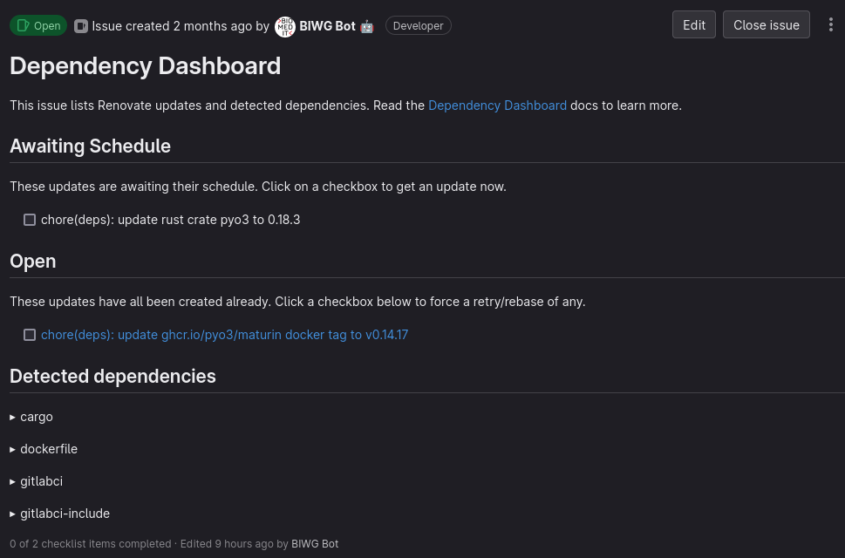Click the Developer role badge

click(418, 26)
